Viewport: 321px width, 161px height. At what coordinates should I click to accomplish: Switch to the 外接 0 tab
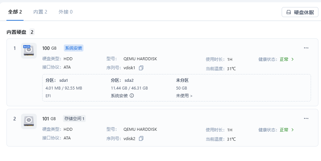65,12
